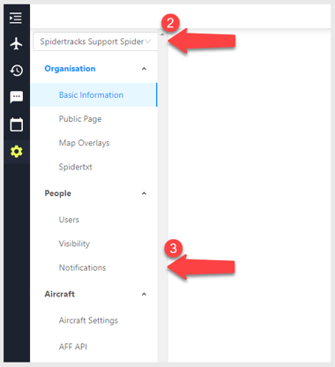Collapse the Aircraft section chevron
335x367 pixels.
pyautogui.click(x=144, y=294)
